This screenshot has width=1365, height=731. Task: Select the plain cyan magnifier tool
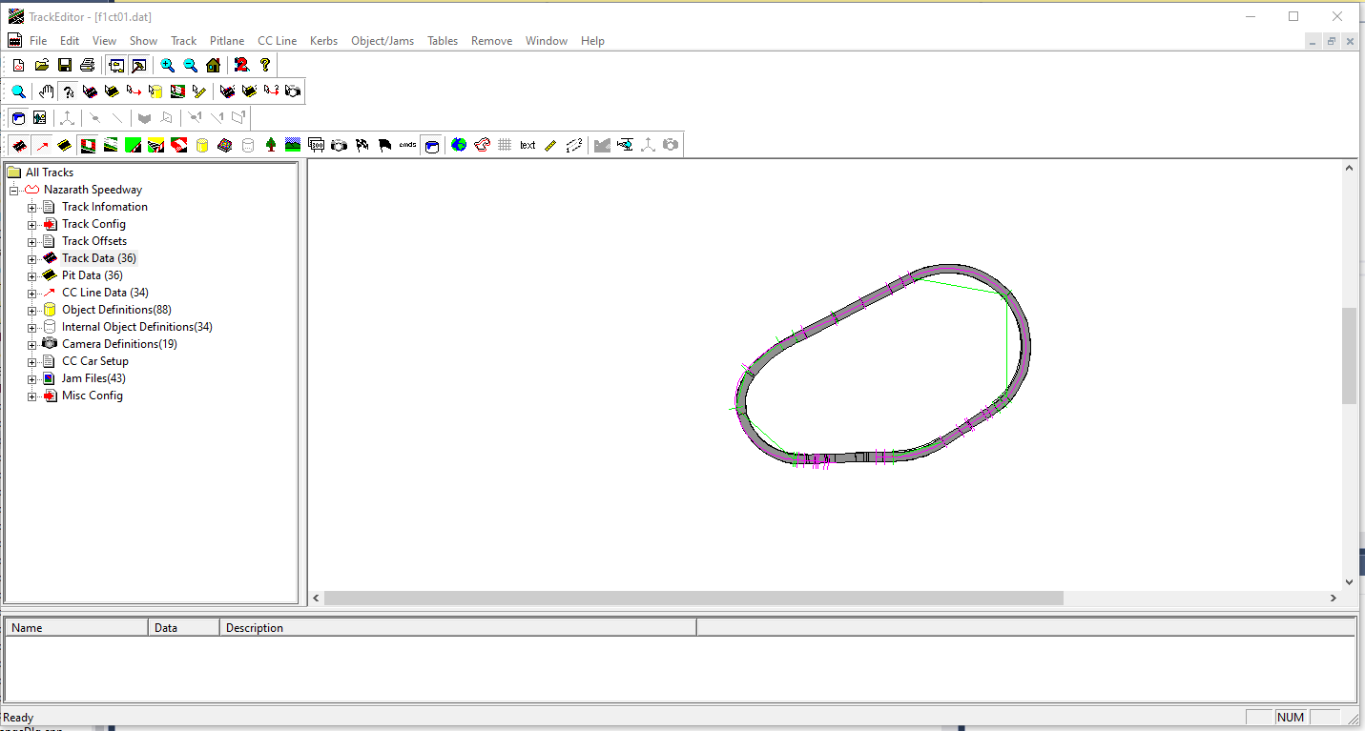(18, 91)
